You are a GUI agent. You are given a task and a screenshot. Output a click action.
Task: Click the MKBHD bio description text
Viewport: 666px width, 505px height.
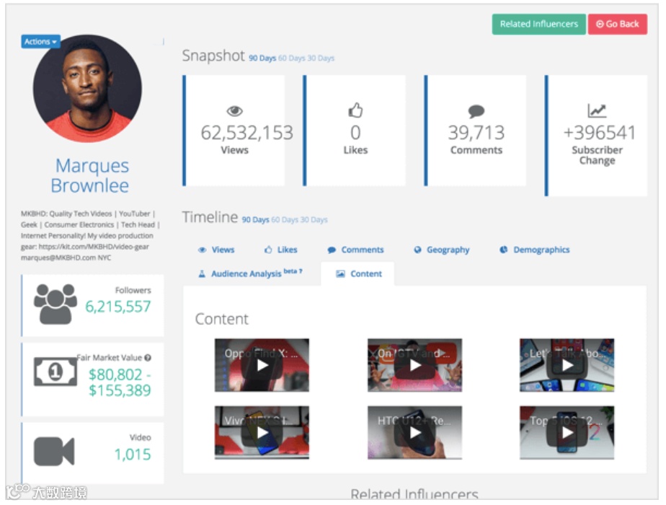(x=91, y=235)
